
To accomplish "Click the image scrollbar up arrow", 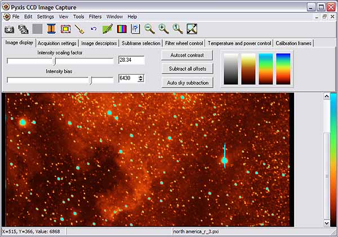I will tap(327, 97).
